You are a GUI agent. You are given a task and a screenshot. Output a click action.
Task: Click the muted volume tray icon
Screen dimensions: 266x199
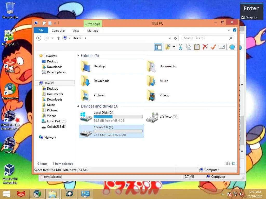pyautogui.click(x=241, y=194)
